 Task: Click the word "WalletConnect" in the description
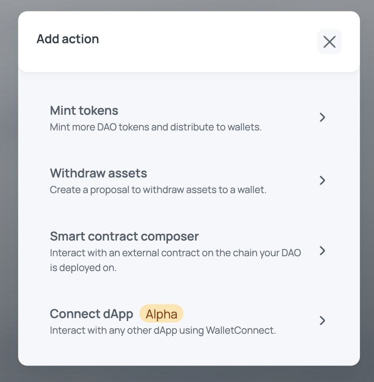240,330
